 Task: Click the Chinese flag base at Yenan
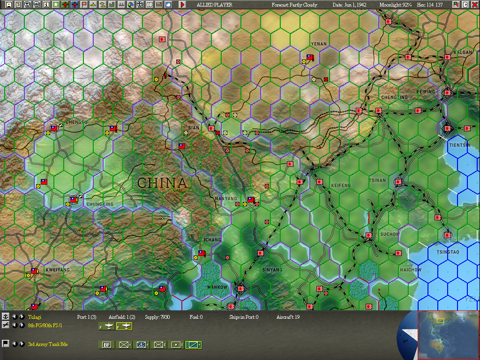310,57
